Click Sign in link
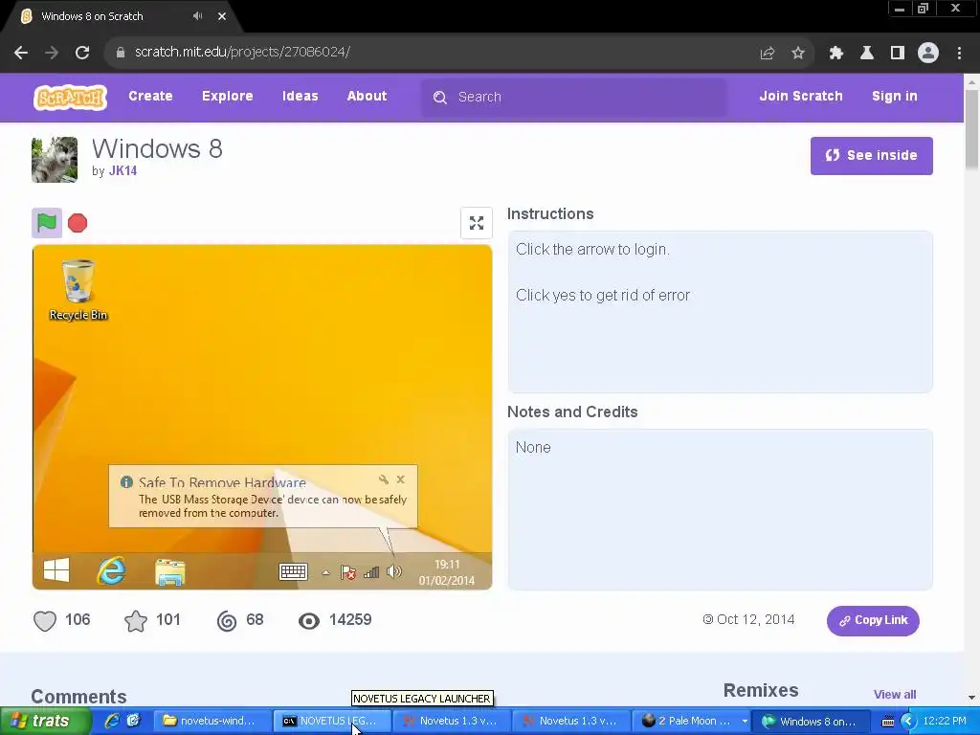This screenshot has width=980, height=735. coord(895,97)
